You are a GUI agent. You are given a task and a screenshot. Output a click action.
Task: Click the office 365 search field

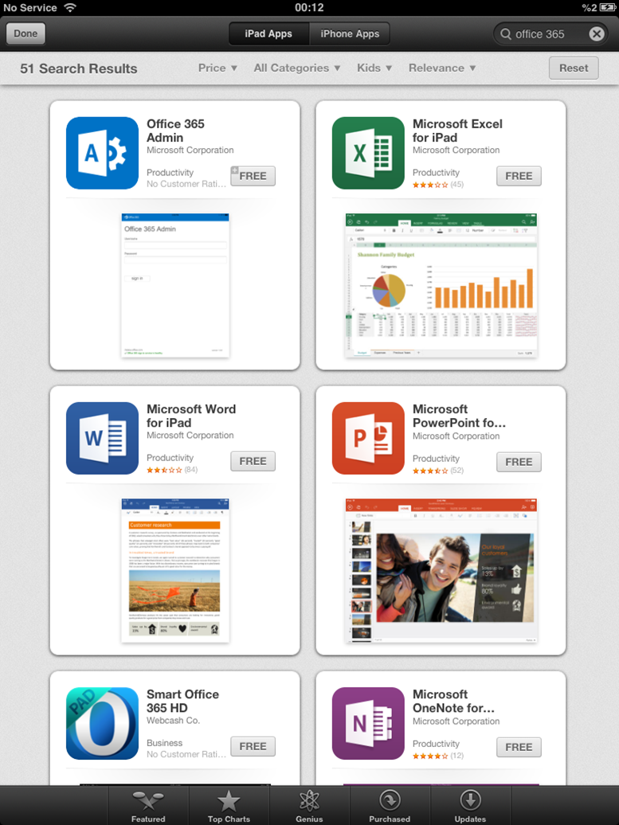550,33
